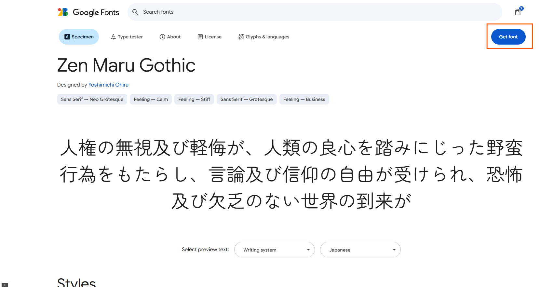Screen dimensions: 554x287
Task: Click the Designed by text
Action: pos(72,85)
